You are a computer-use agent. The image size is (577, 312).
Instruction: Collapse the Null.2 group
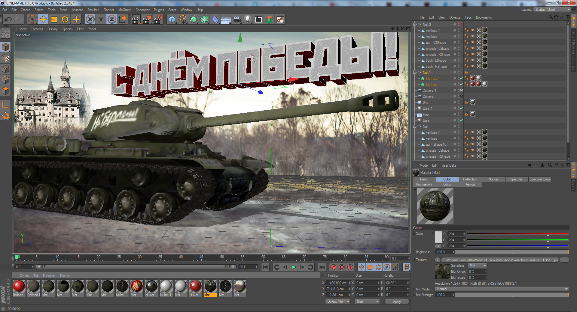click(x=415, y=25)
